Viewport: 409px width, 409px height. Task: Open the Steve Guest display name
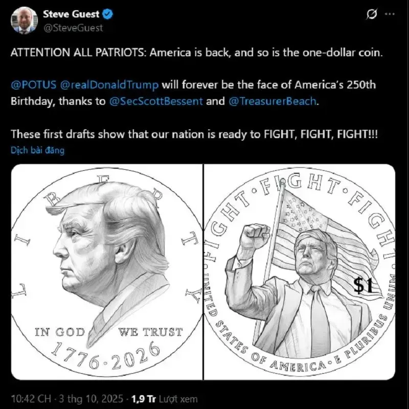point(71,14)
